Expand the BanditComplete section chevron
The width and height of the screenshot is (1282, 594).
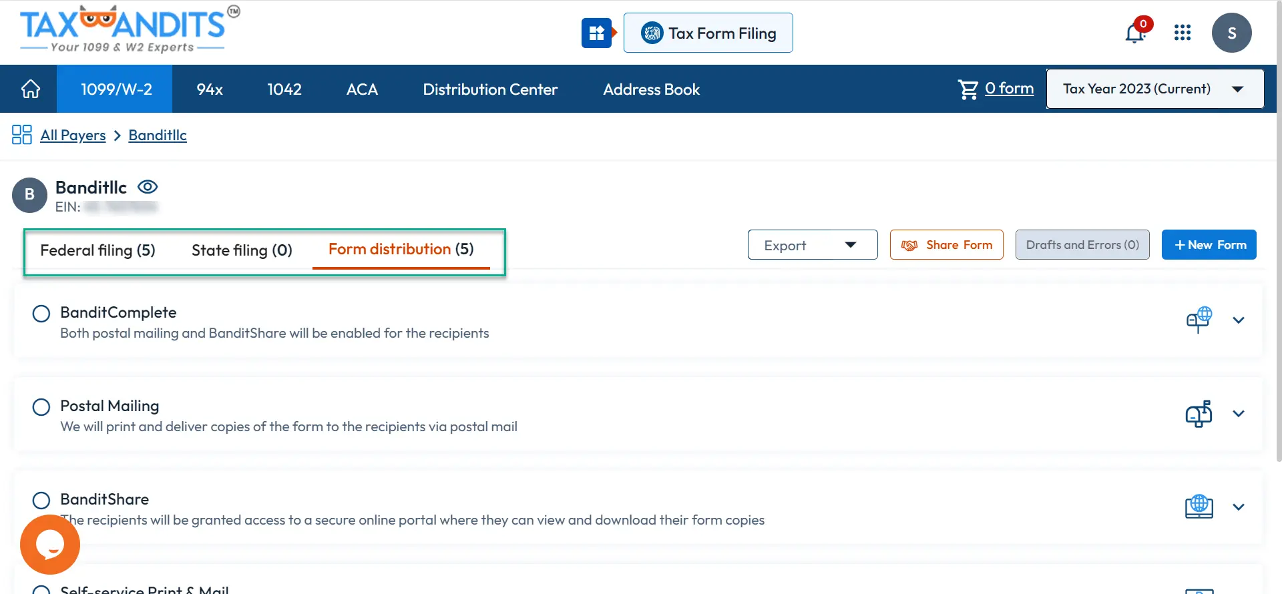[x=1239, y=320]
